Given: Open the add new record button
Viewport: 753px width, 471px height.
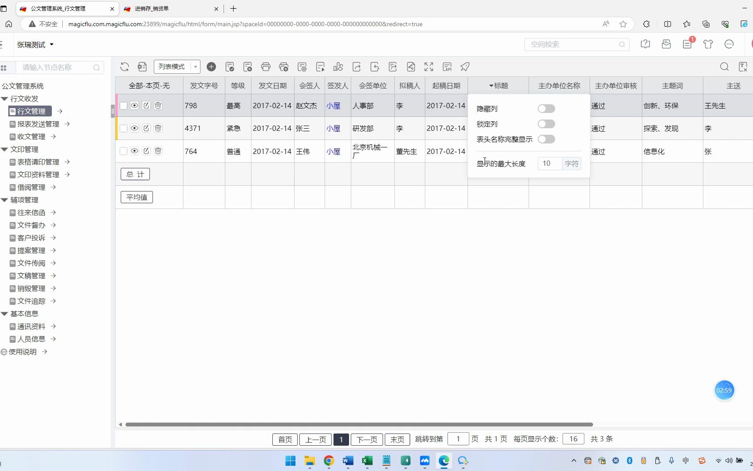Looking at the screenshot, I should (212, 66).
